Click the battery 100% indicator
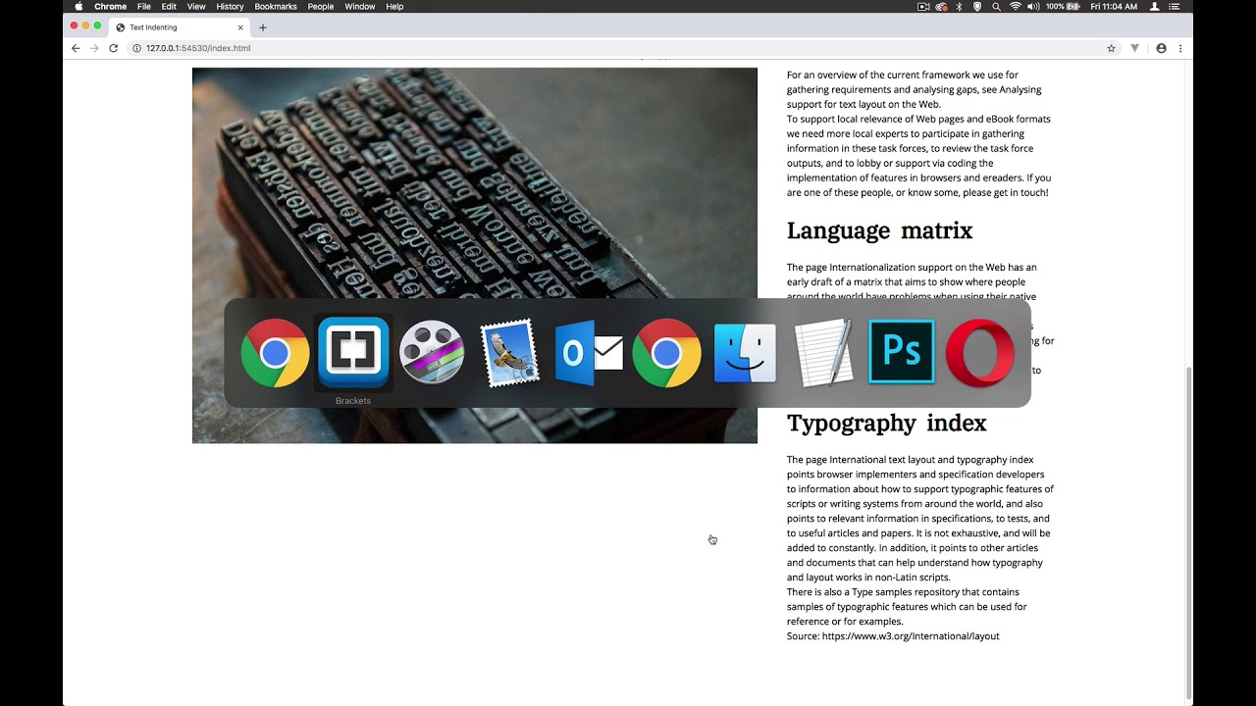The image size is (1256, 706). [x=1063, y=7]
